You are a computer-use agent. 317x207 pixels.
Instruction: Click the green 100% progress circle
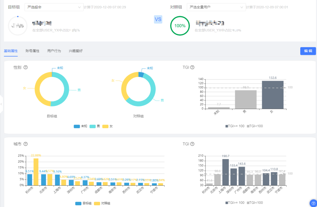coord(180,26)
